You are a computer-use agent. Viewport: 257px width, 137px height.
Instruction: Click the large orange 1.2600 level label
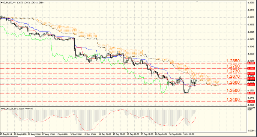(x=233, y=82)
